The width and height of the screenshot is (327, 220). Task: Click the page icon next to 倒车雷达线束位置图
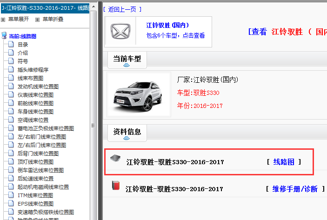11,170
